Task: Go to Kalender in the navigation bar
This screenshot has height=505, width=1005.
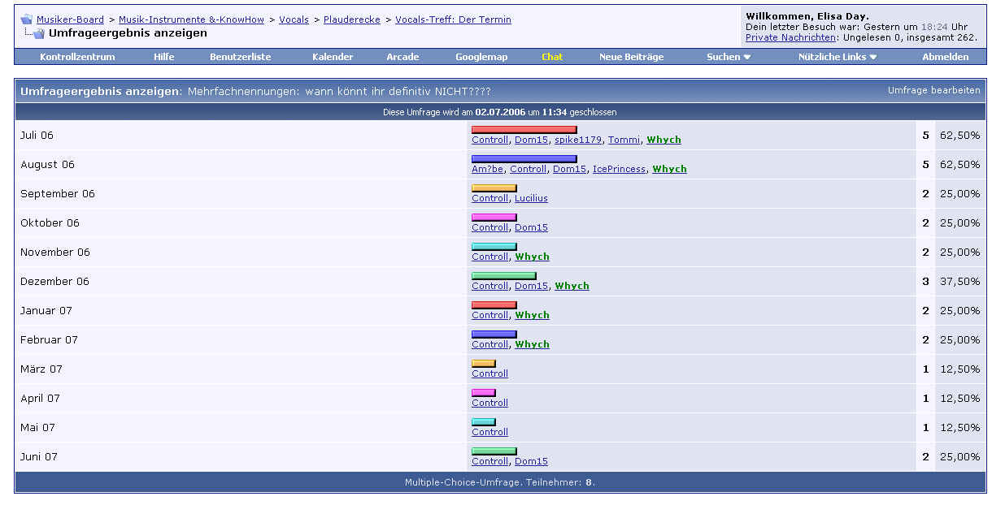Action: coord(333,57)
